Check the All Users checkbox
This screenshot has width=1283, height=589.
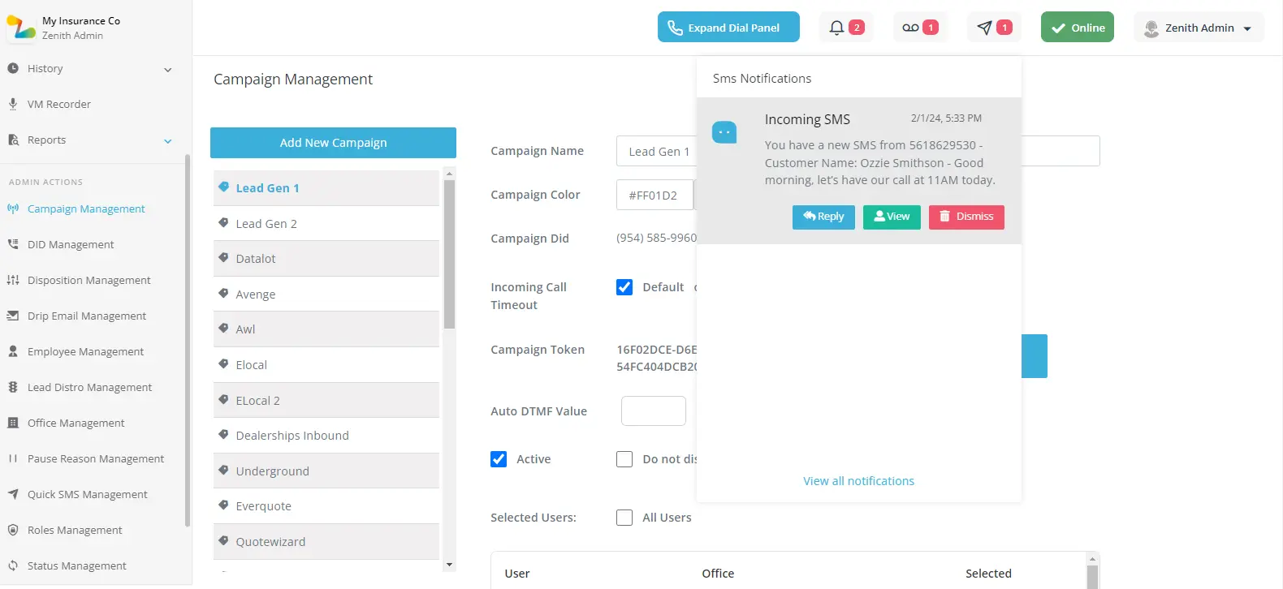(624, 518)
